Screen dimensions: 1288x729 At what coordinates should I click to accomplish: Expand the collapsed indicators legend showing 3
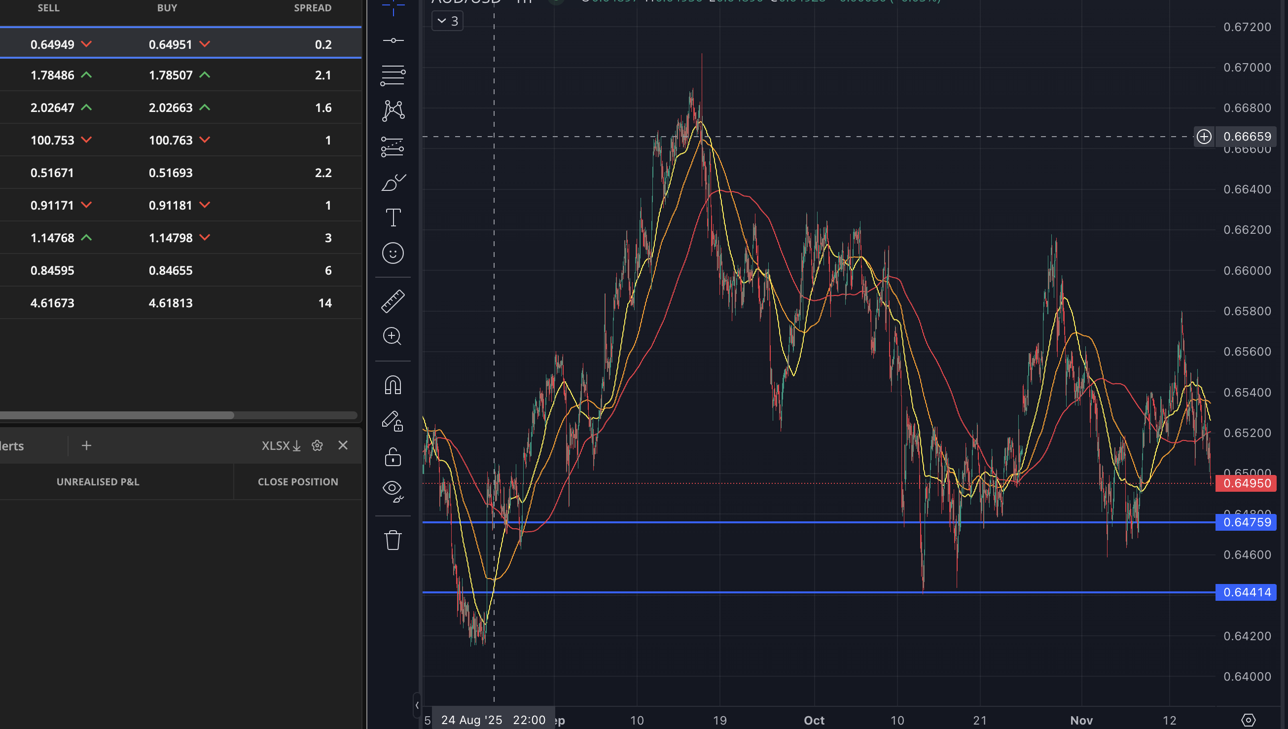click(x=447, y=21)
